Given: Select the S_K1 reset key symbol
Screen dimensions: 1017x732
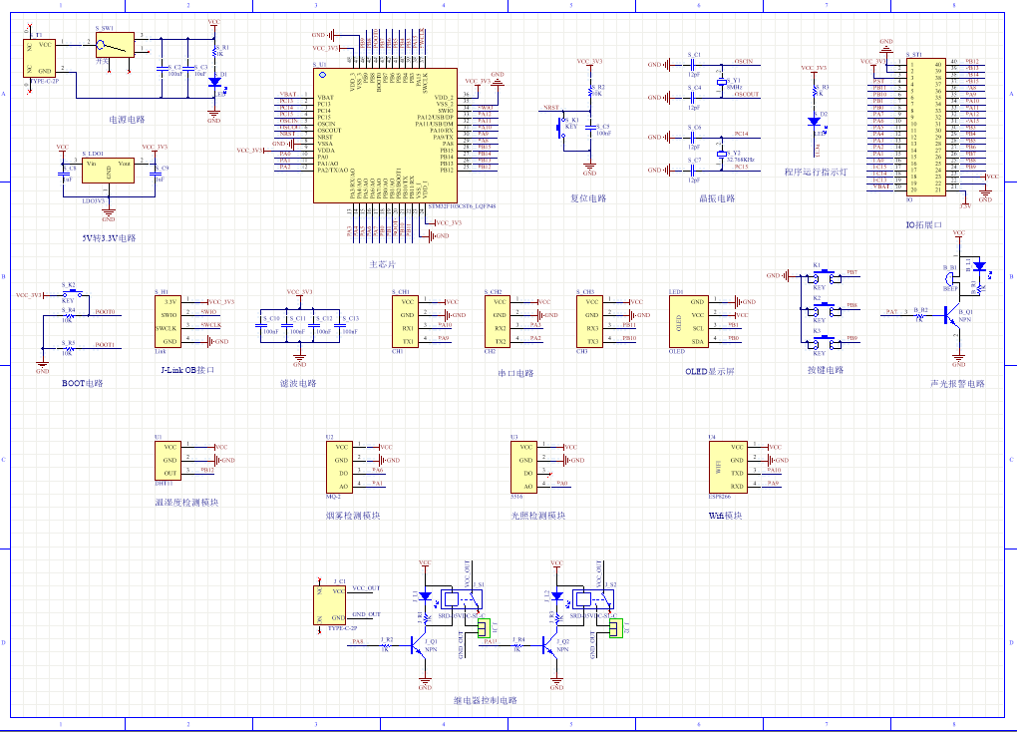Looking at the screenshot, I should point(561,128).
